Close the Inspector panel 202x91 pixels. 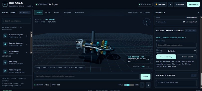tap(198, 13)
